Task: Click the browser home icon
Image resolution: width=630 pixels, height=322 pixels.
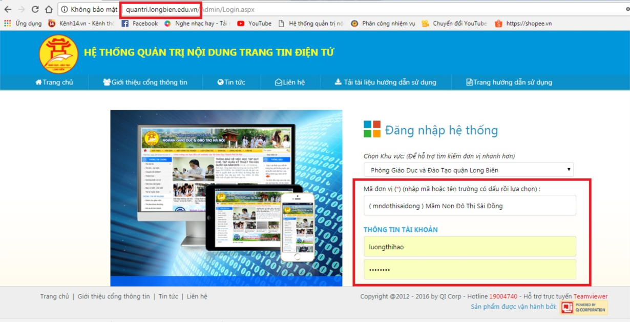Action: [49, 9]
